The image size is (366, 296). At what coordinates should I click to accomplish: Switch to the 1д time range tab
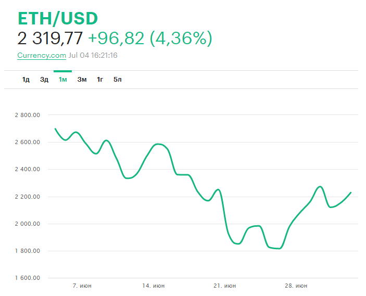click(26, 80)
